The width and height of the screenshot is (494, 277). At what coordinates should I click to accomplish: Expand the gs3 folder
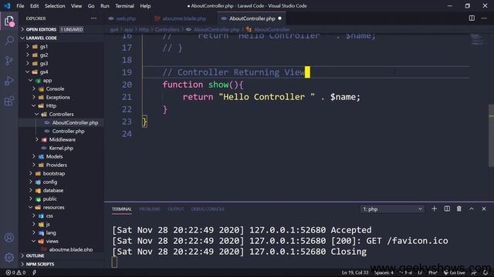click(62, 63)
